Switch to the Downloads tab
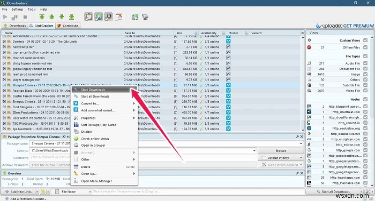The width and height of the screenshot is (375, 201). click(15, 26)
